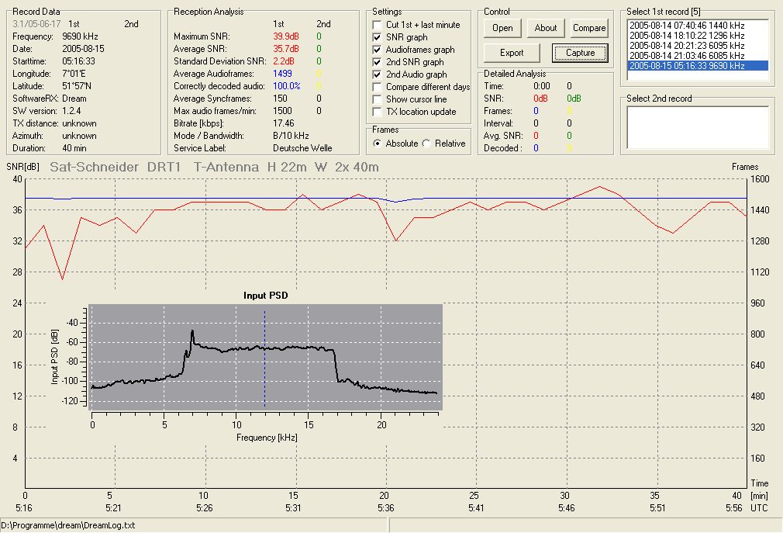Click inside the empty 2nd record list
This screenshot has width=783, height=533.
coord(698,127)
